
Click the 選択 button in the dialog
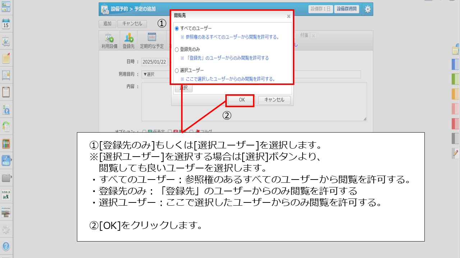pyautogui.click(x=184, y=88)
